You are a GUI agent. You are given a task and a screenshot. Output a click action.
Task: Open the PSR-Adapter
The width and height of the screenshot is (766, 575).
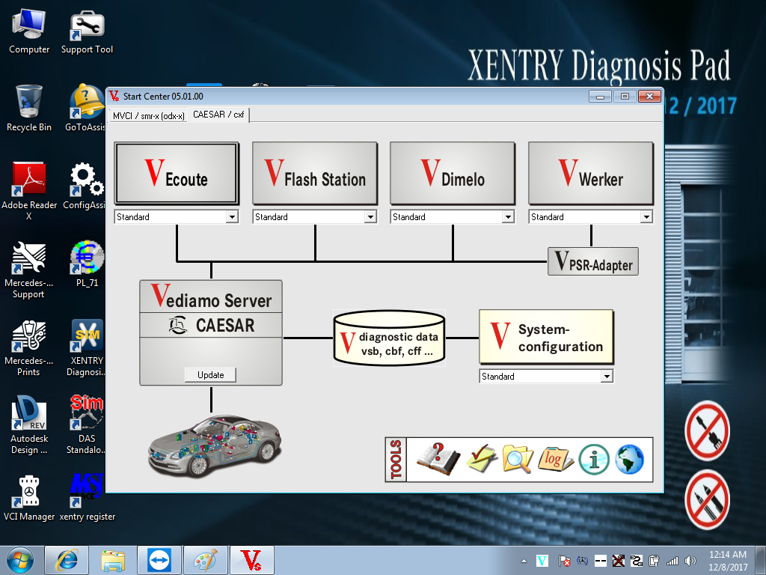(593, 261)
